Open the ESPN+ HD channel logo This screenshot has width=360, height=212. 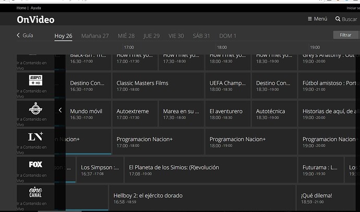pyautogui.click(x=35, y=80)
